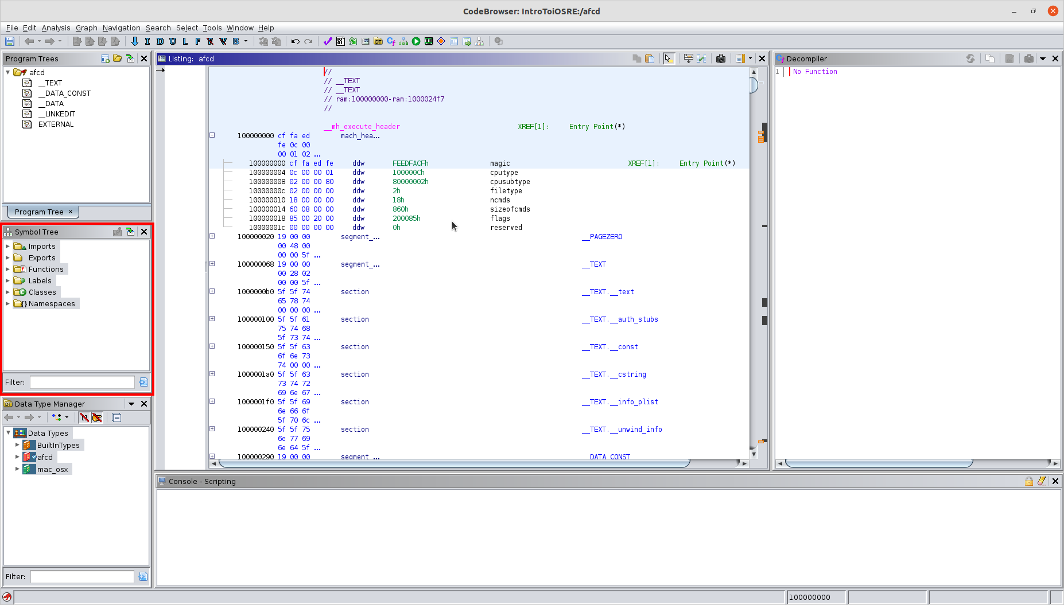Take a Listing snapshot with camera icon
This screenshot has width=1064, height=605.
click(x=721, y=58)
